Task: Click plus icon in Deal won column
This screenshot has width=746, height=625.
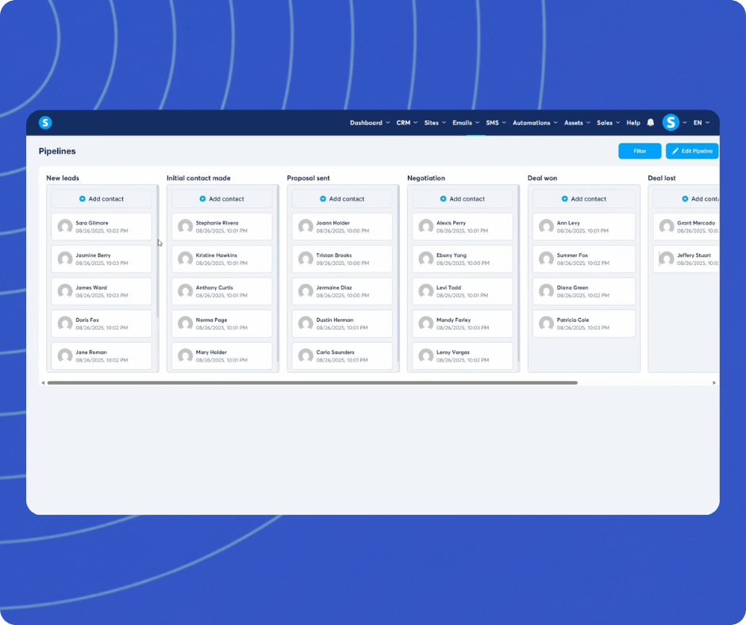Action: (565, 199)
